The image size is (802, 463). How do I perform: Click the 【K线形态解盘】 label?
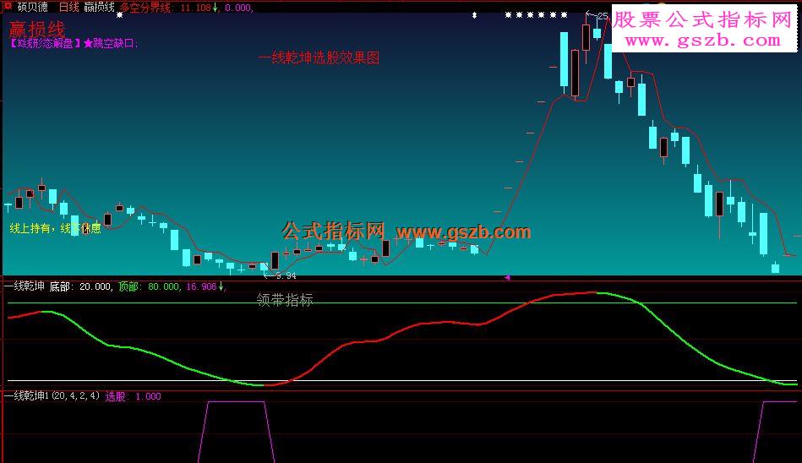point(46,43)
